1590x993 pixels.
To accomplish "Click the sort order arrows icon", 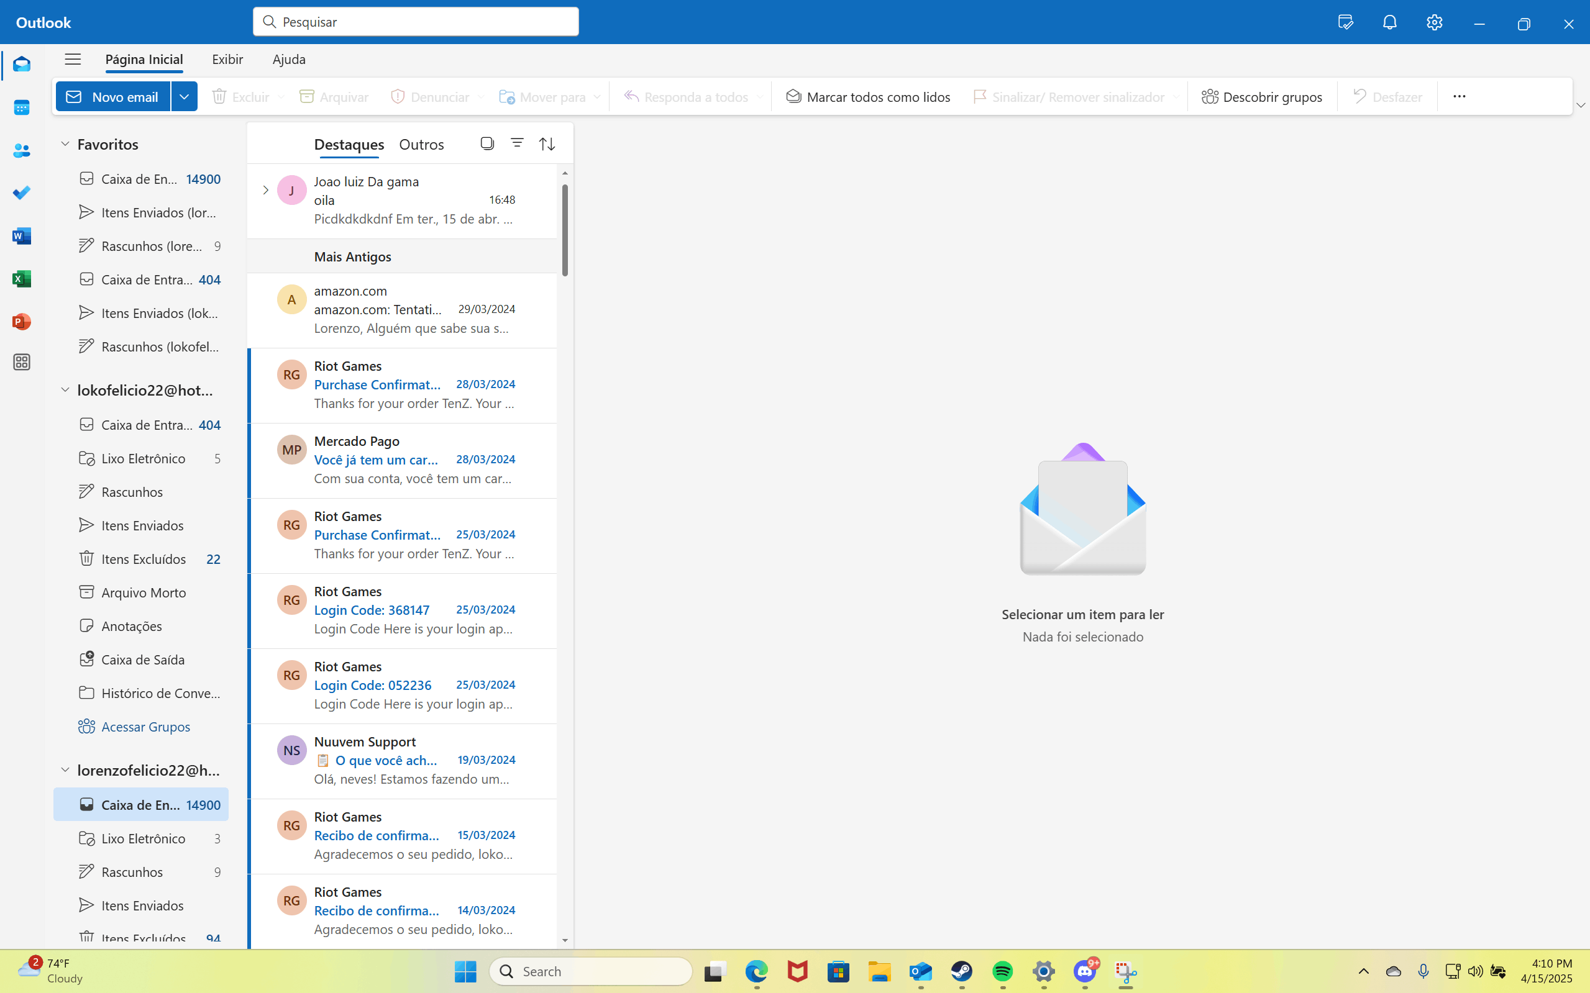I will 547,144.
